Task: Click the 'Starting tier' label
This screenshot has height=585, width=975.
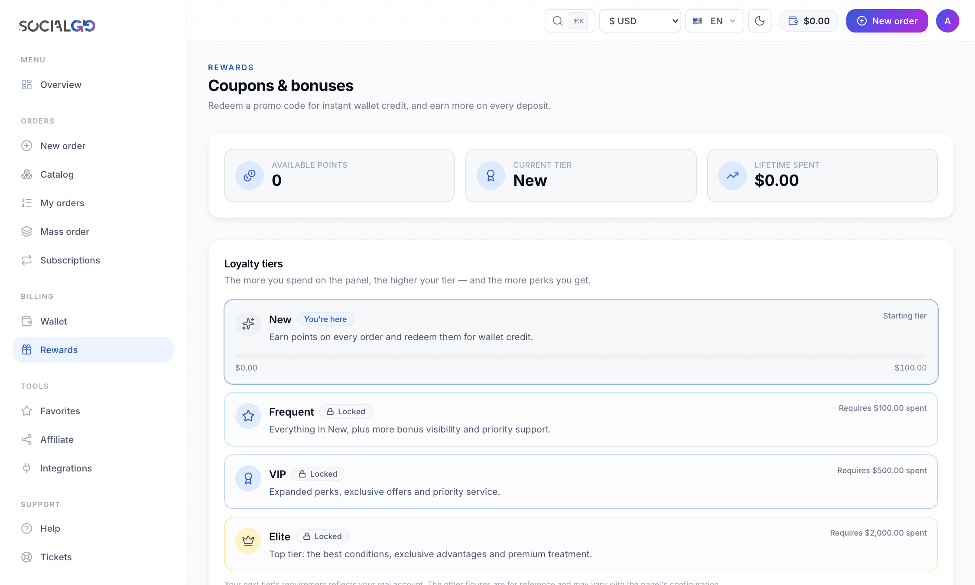Action: (x=905, y=316)
